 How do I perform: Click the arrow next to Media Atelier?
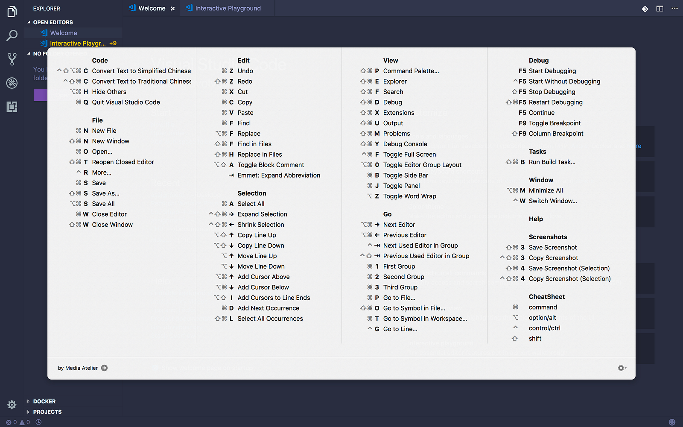(x=104, y=368)
